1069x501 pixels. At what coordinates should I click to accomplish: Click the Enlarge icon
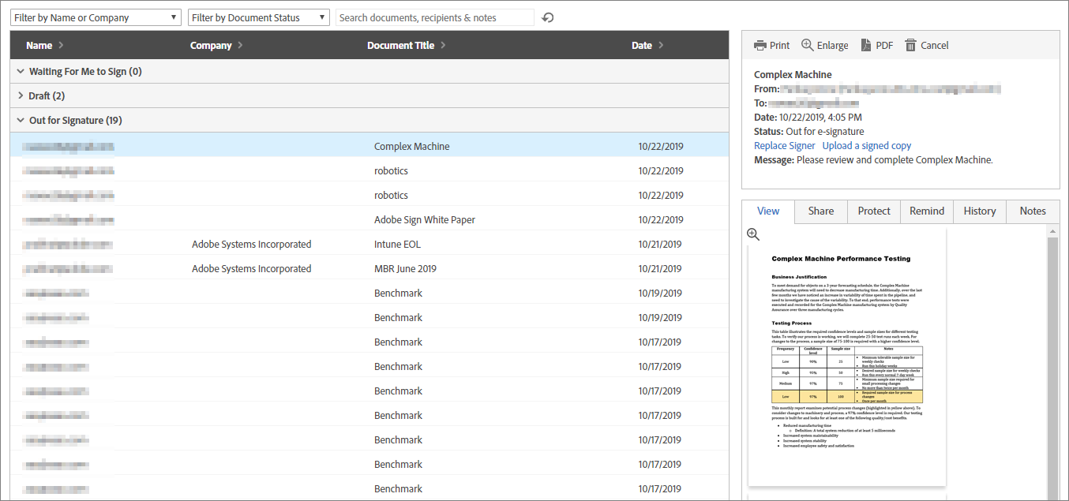807,45
